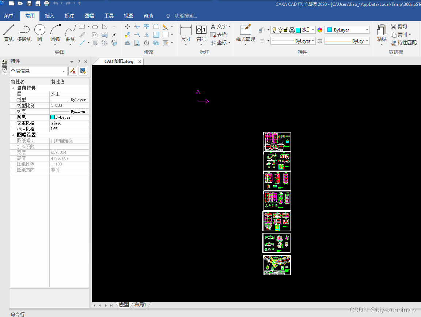Click the clear-selection pencil icon in 特性 panel
The width and height of the screenshot is (421, 317).
point(72,71)
